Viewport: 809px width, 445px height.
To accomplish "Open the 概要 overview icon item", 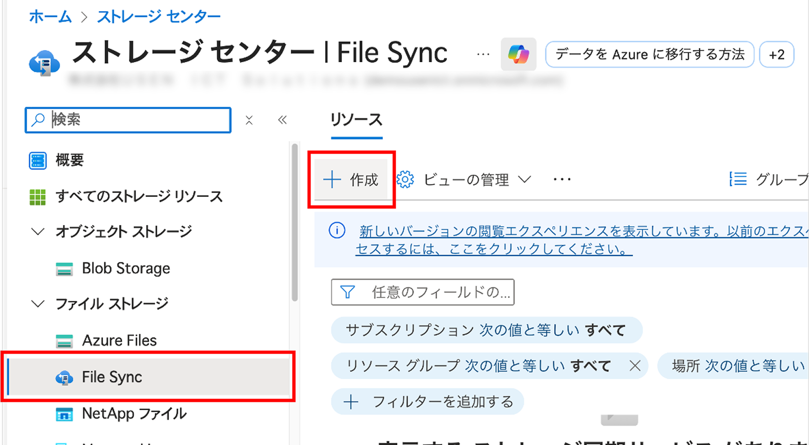I will point(38,160).
